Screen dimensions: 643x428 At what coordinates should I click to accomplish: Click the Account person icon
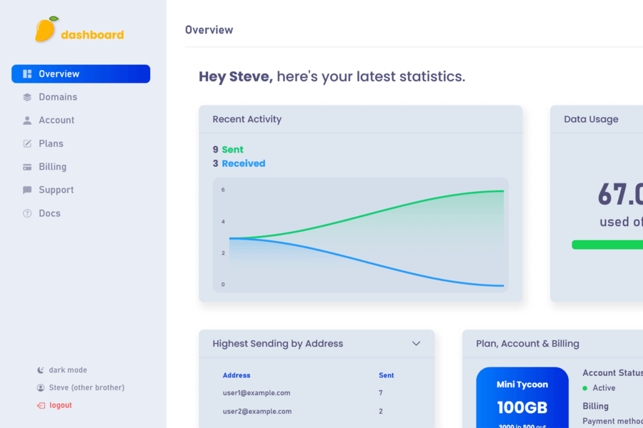coord(27,121)
